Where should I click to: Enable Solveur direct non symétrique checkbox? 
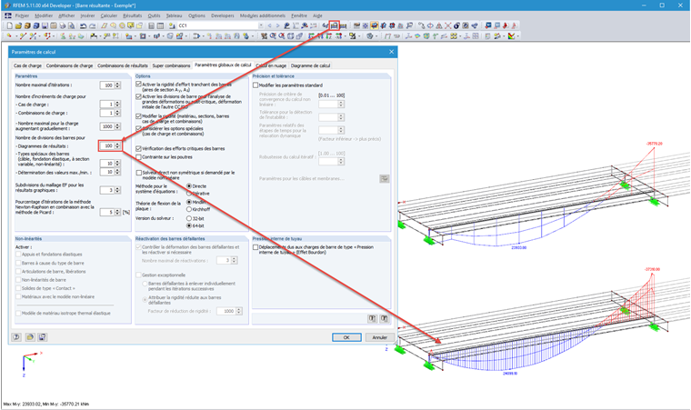[x=138, y=173]
